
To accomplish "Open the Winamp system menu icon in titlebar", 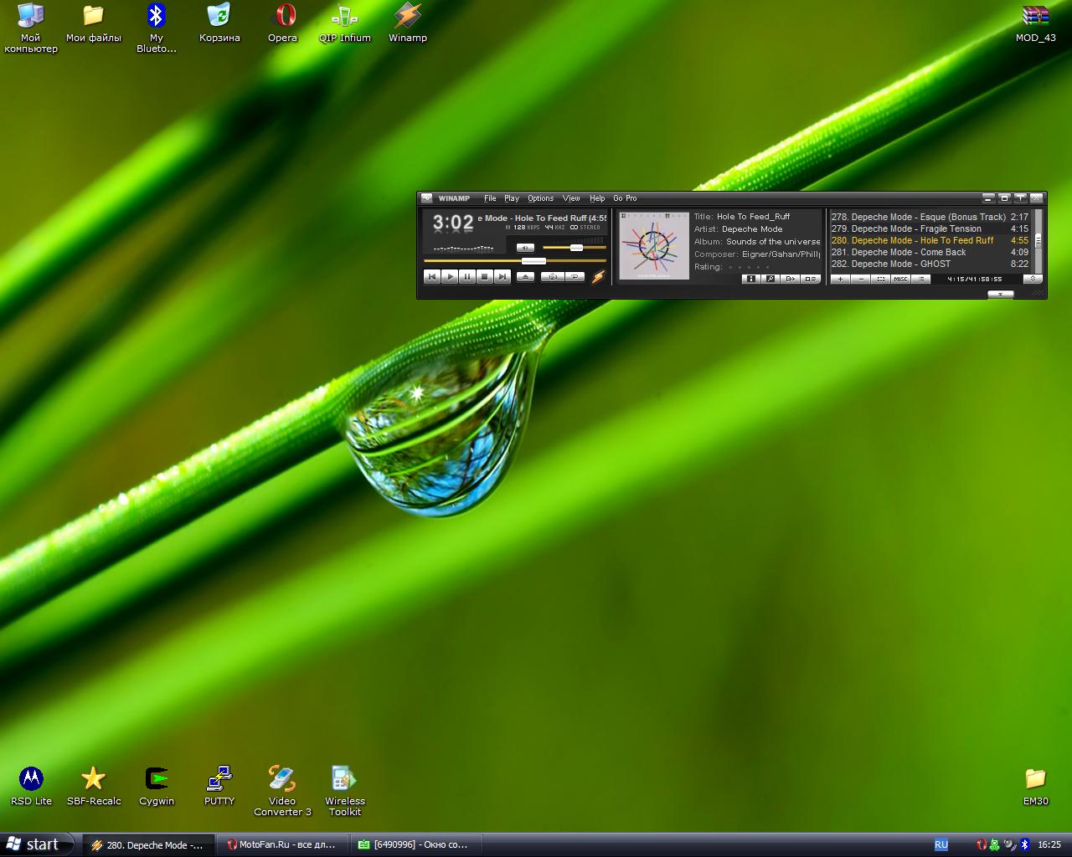I will (x=426, y=198).
